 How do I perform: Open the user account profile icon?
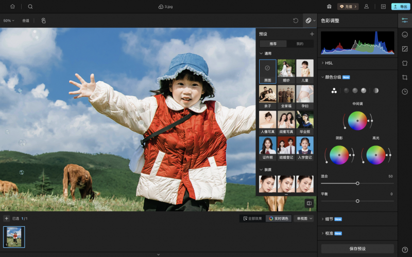(366, 7)
